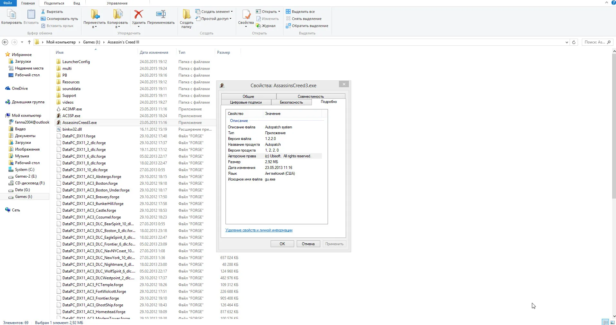616x325 pixels.
Task: Select binkw32.dll file
Action: pos(72,129)
